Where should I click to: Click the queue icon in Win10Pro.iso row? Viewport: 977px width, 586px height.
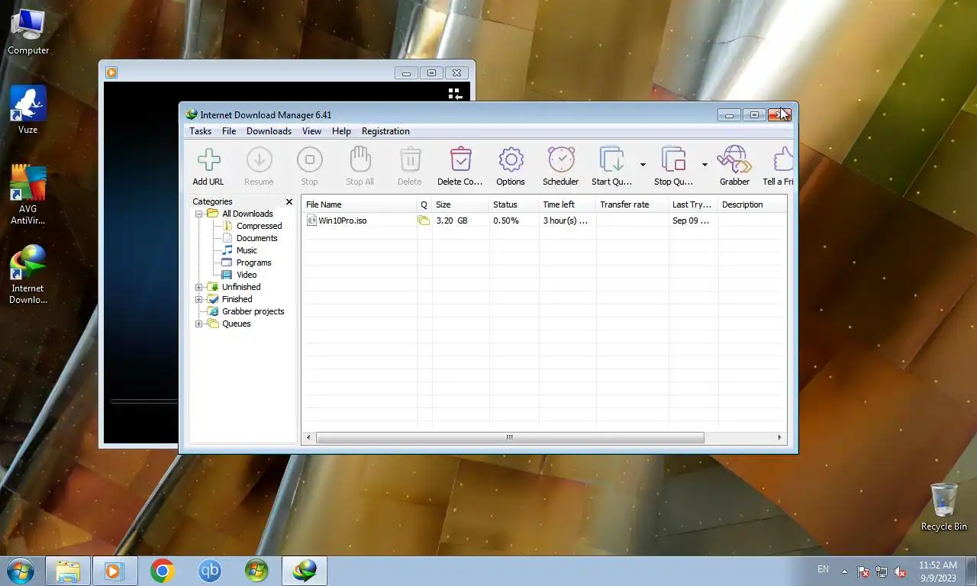click(424, 221)
